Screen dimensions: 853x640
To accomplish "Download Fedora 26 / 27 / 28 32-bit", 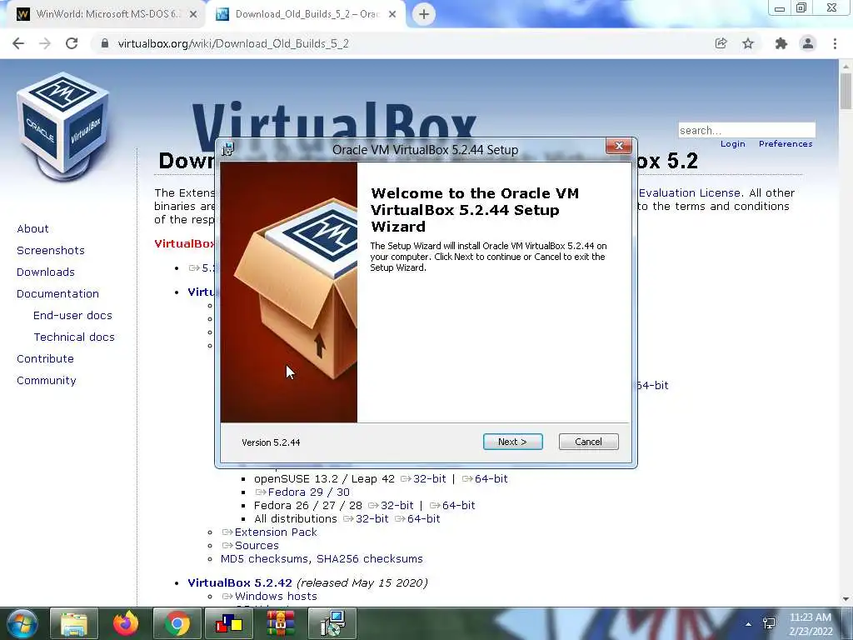I will point(397,506).
